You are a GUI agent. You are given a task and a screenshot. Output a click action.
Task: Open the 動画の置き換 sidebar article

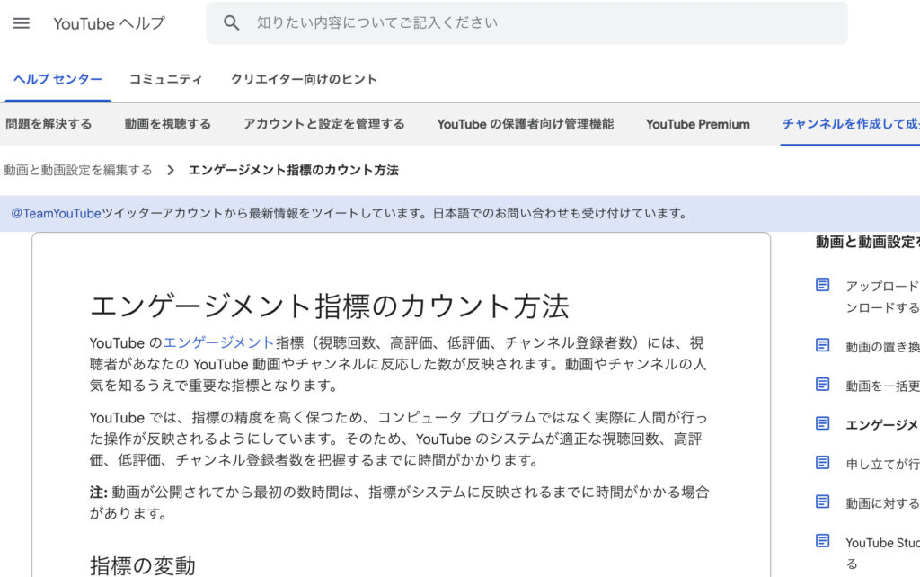pos(882,346)
